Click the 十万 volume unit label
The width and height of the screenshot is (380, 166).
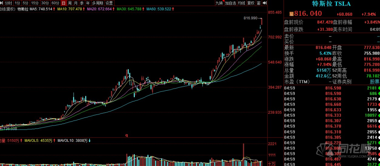pyautogui.click(x=272, y=164)
